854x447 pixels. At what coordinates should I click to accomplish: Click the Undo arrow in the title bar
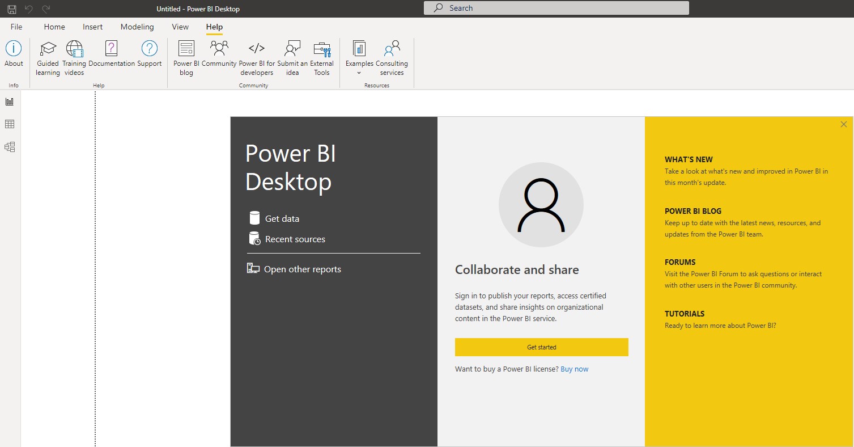tap(29, 9)
